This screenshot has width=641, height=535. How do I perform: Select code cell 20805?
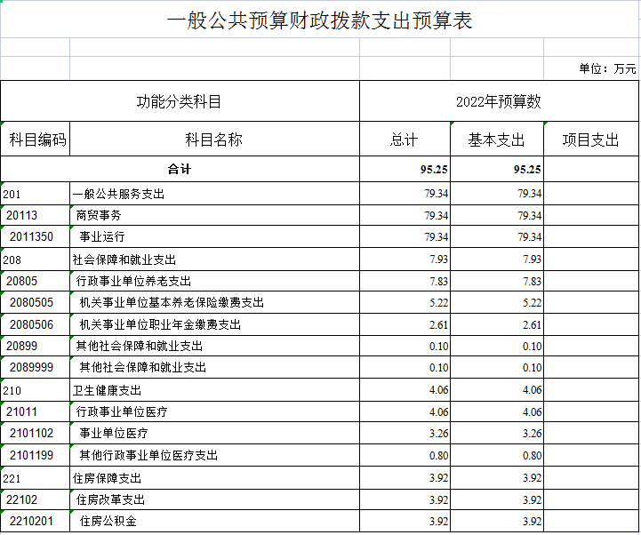36,281
